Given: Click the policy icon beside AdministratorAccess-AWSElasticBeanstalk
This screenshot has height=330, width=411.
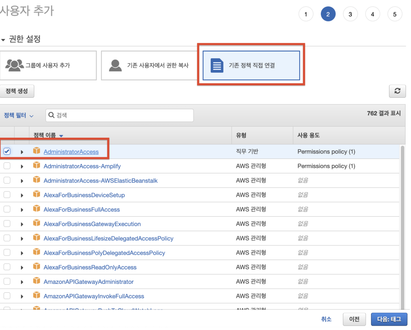Looking at the screenshot, I should point(37,180).
